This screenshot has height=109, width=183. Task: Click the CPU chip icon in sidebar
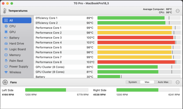(x=6, y=26)
